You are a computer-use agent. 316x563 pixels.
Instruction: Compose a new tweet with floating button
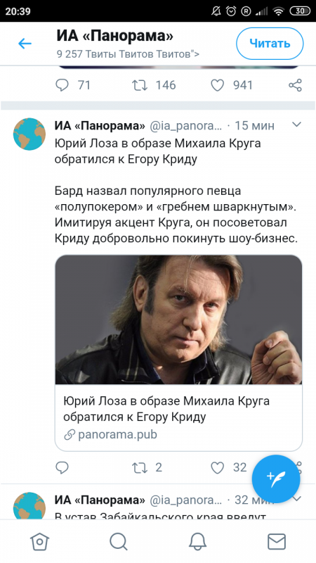(x=276, y=479)
